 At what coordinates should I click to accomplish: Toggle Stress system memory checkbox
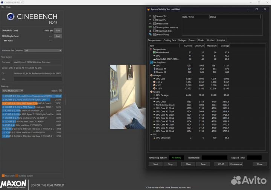155,27
